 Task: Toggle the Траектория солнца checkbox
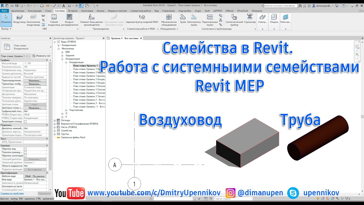click(25, 122)
